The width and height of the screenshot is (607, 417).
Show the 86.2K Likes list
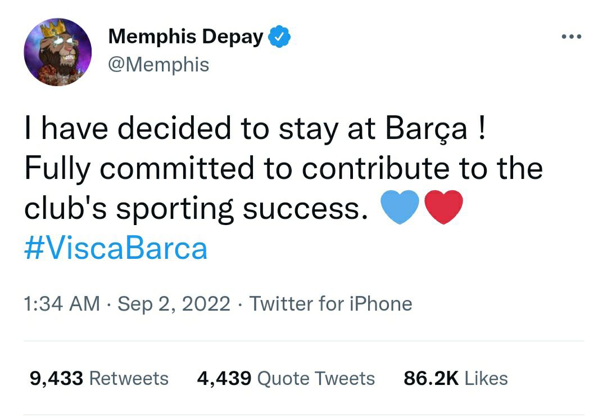[455, 378]
